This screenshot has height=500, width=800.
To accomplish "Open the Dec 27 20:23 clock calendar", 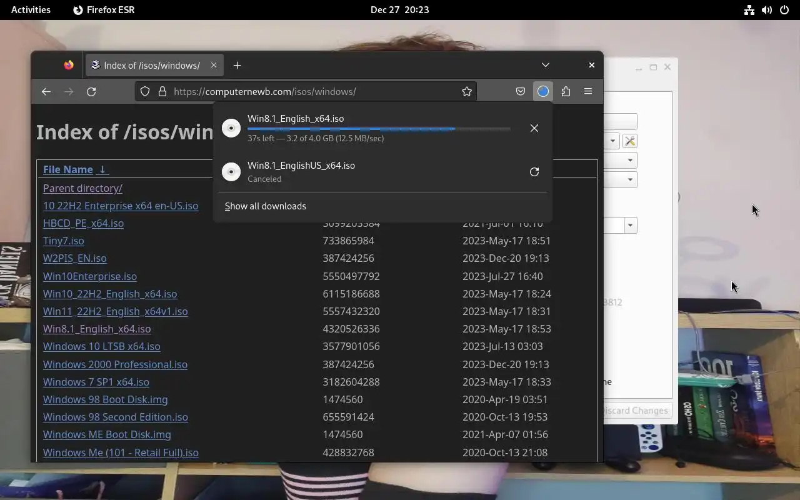I will [399, 10].
